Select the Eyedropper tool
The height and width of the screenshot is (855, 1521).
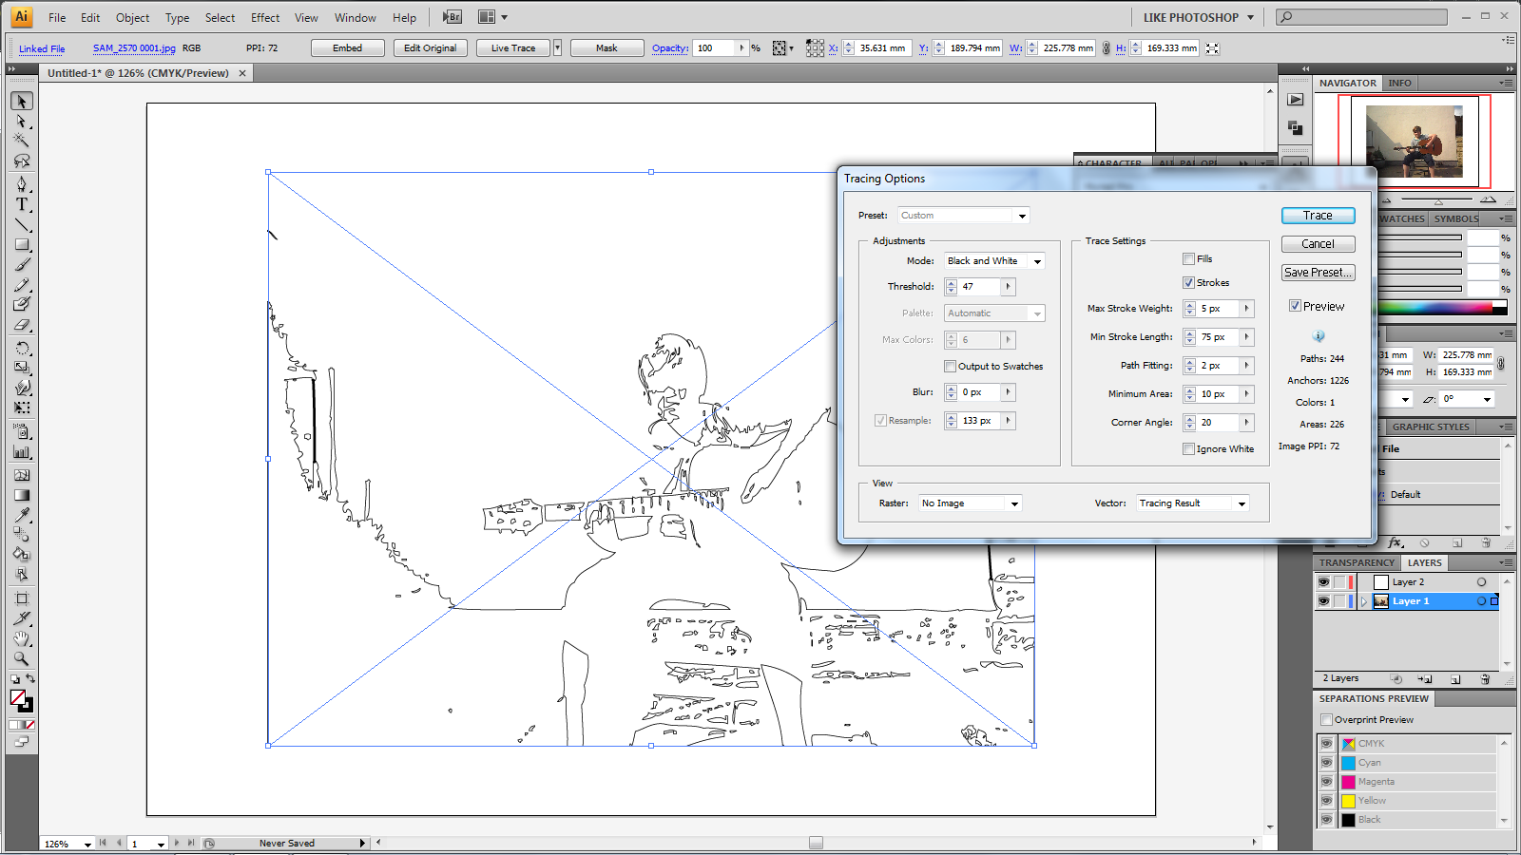tap(21, 515)
